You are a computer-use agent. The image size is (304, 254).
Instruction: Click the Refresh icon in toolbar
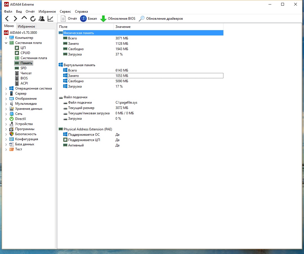click(x=33, y=19)
